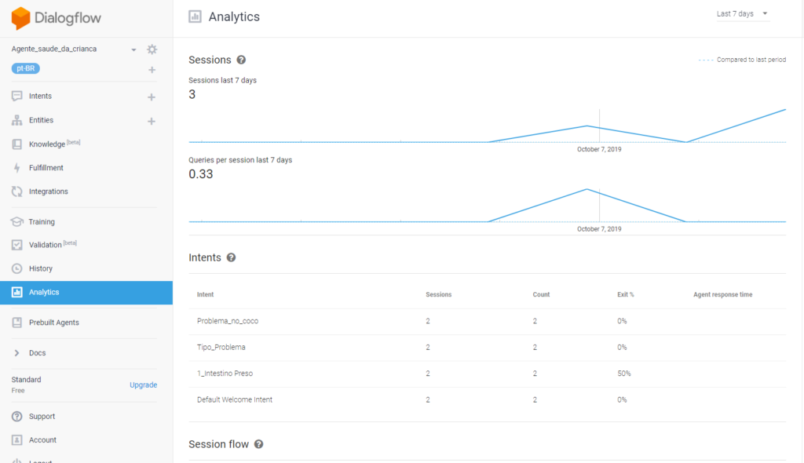Click the Upgrade link
804x463 pixels.
pos(143,385)
